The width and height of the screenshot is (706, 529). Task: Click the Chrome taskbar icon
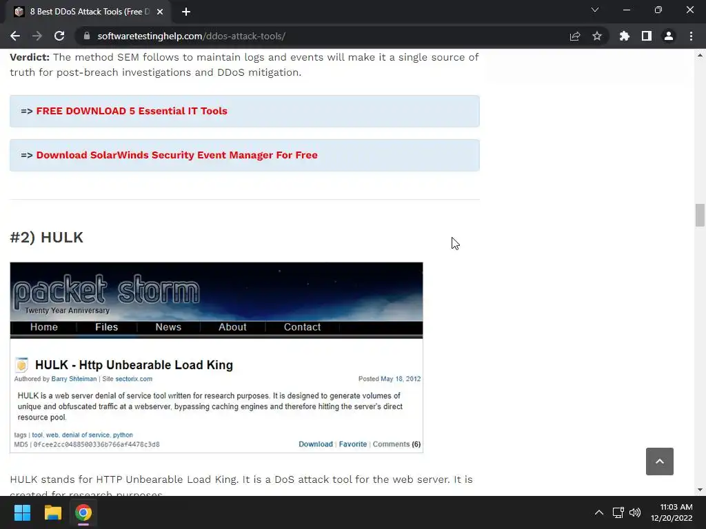tap(83, 512)
